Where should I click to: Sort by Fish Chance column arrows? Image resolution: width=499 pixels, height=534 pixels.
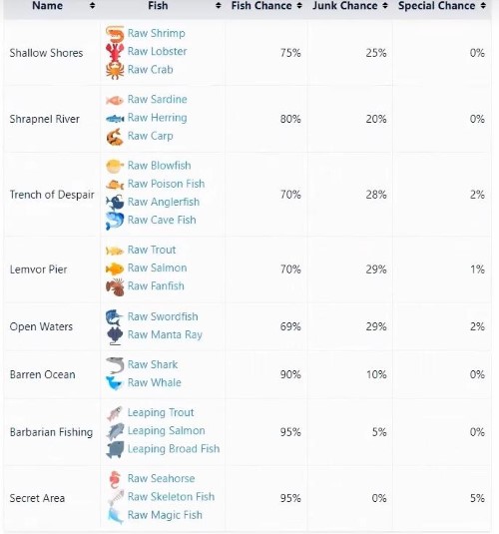click(299, 5)
